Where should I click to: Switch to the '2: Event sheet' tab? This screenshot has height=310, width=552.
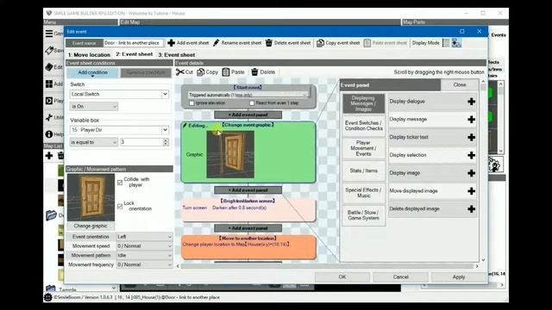pyautogui.click(x=135, y=54)
